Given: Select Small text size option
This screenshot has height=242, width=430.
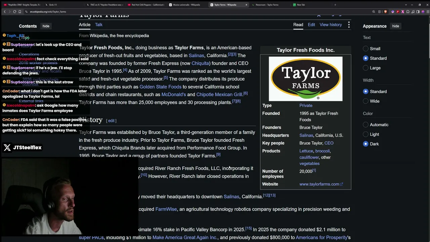Looking at the screenshot, I should pos(365,49).
